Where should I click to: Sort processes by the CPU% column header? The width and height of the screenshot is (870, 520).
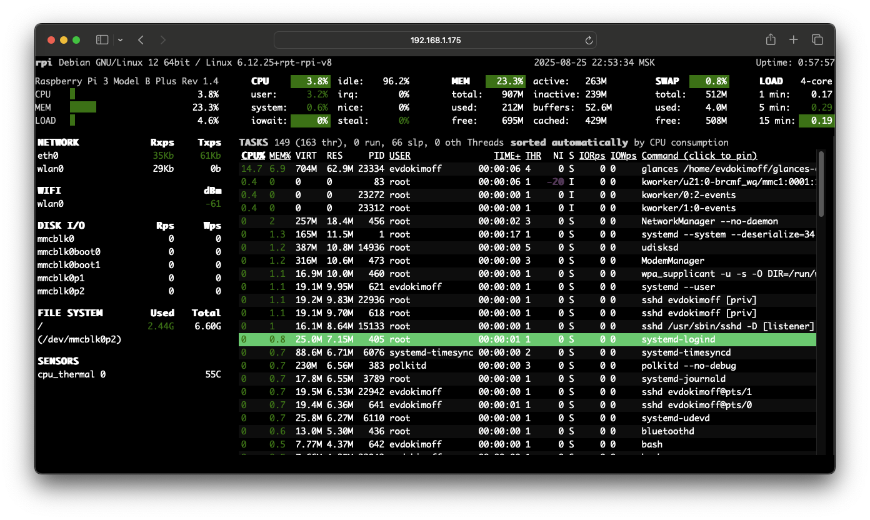pos(253,156)
